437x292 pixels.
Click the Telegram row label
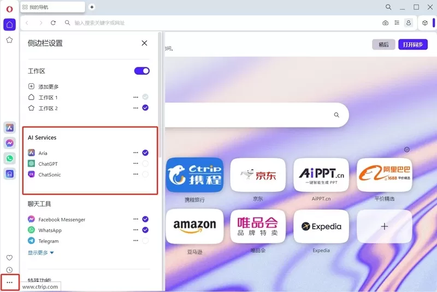(49, 241)
